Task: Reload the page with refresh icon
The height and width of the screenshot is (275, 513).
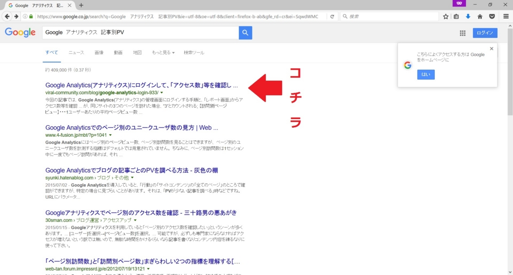Action: click(332, 17)
